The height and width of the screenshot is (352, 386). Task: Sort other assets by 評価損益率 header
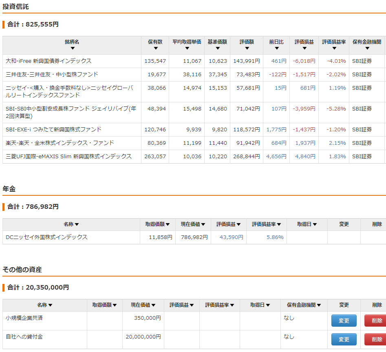(219, 305)
